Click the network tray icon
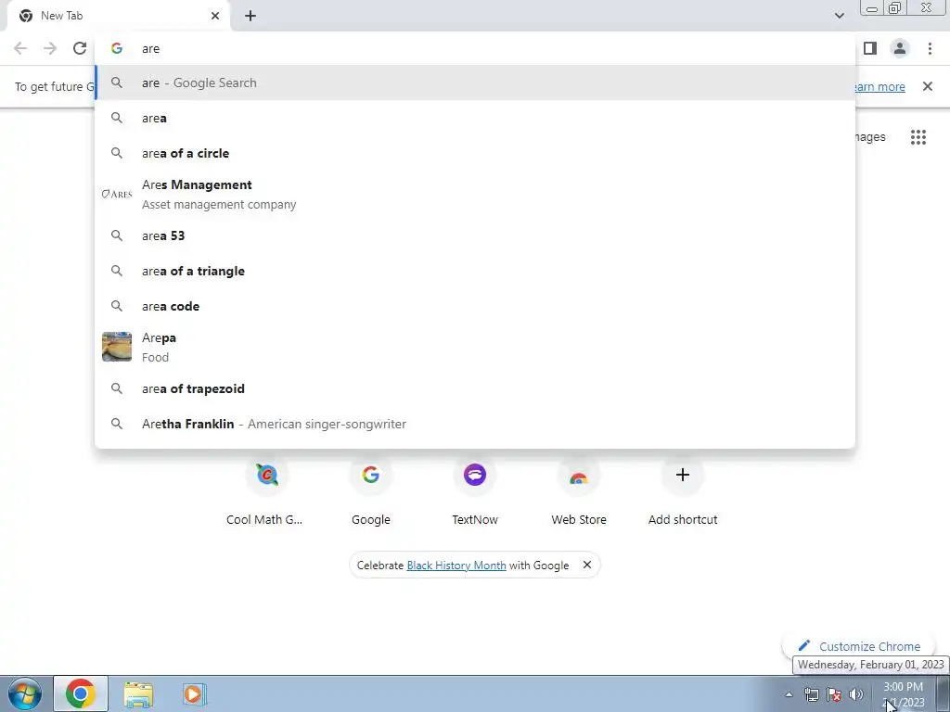Image resolution: width=950 pixels, height=712 pixels. [x=811, y=694]
